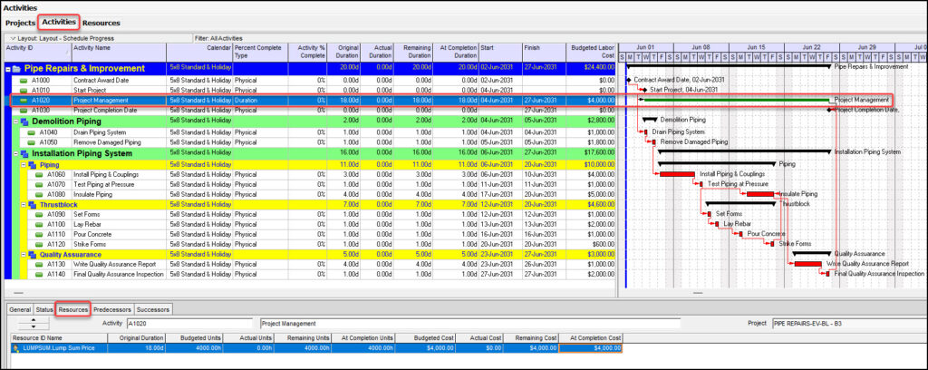Click the Installation Piping System WBS icon
Screen dimensions: 928x370
pyautogui.click(x=24, y=154)
